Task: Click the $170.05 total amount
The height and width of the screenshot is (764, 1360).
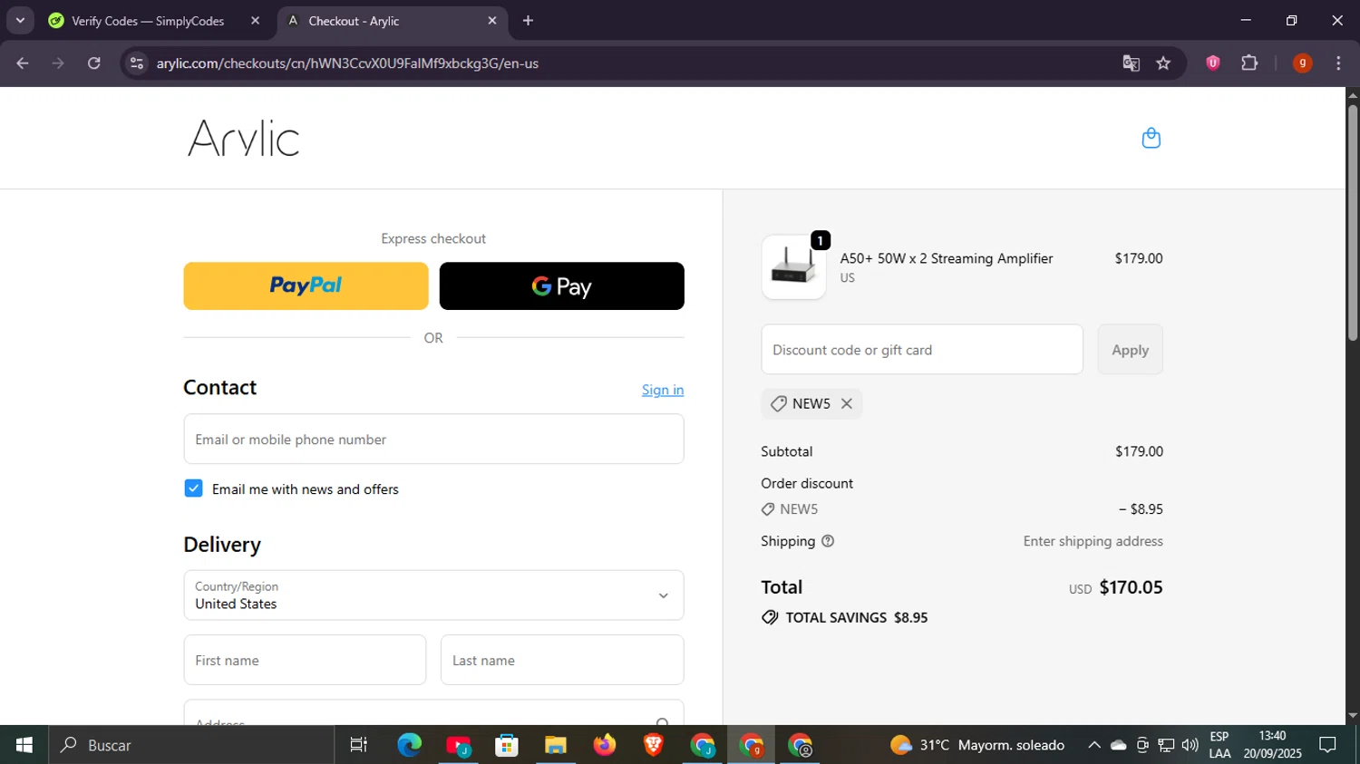Action: coord(1131,587)
